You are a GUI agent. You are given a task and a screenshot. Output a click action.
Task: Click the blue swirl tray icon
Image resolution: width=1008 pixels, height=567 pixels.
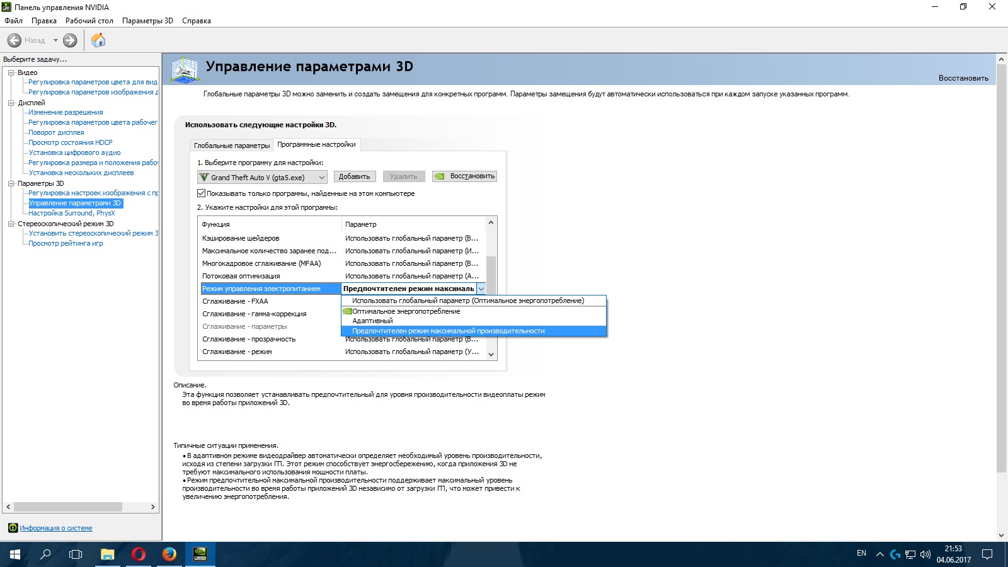(895, 554)
